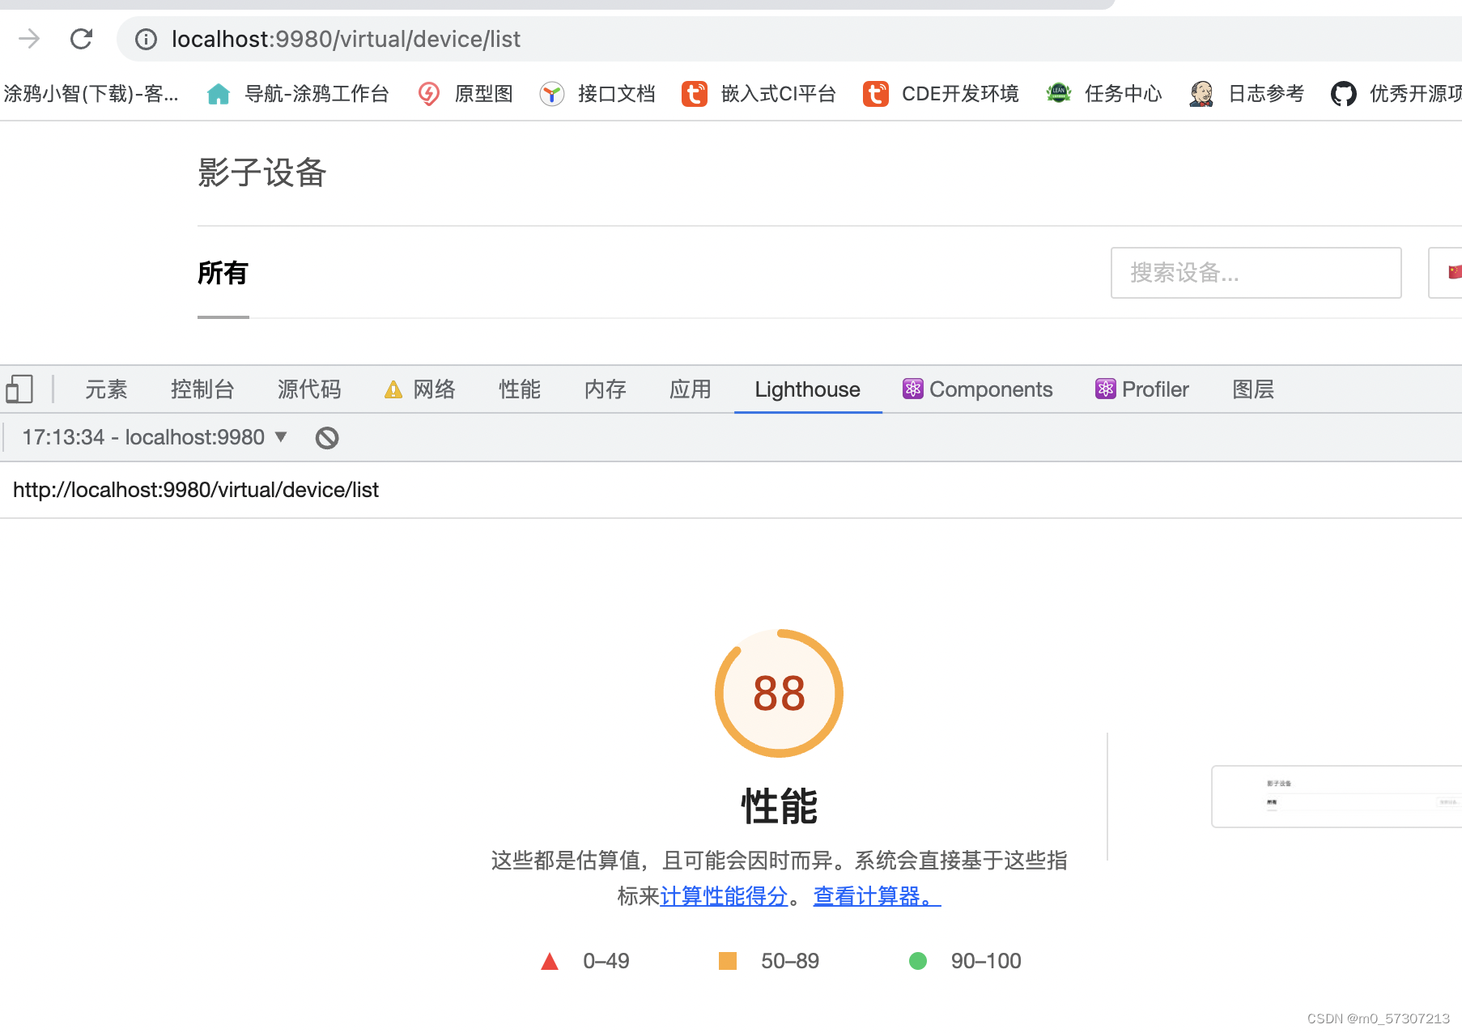1462x1033 pixels.
Task: Click the 影子设备 page heading
Action: pos(262,172)
